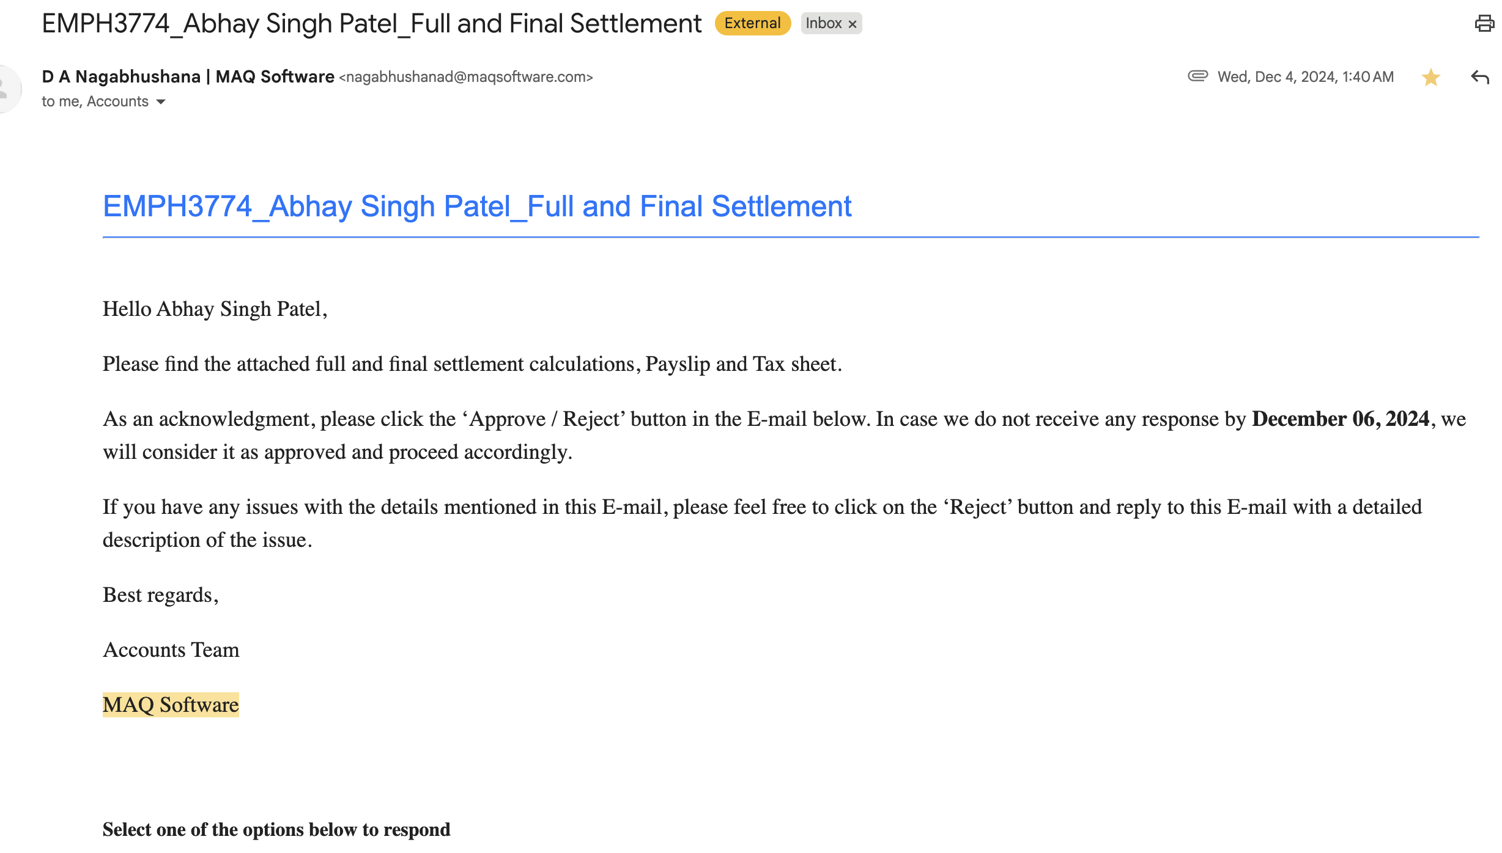This screenshot has width=1502, height=853.
Task: Click the "Accounts Team" signature line
Action: (171, 650)
